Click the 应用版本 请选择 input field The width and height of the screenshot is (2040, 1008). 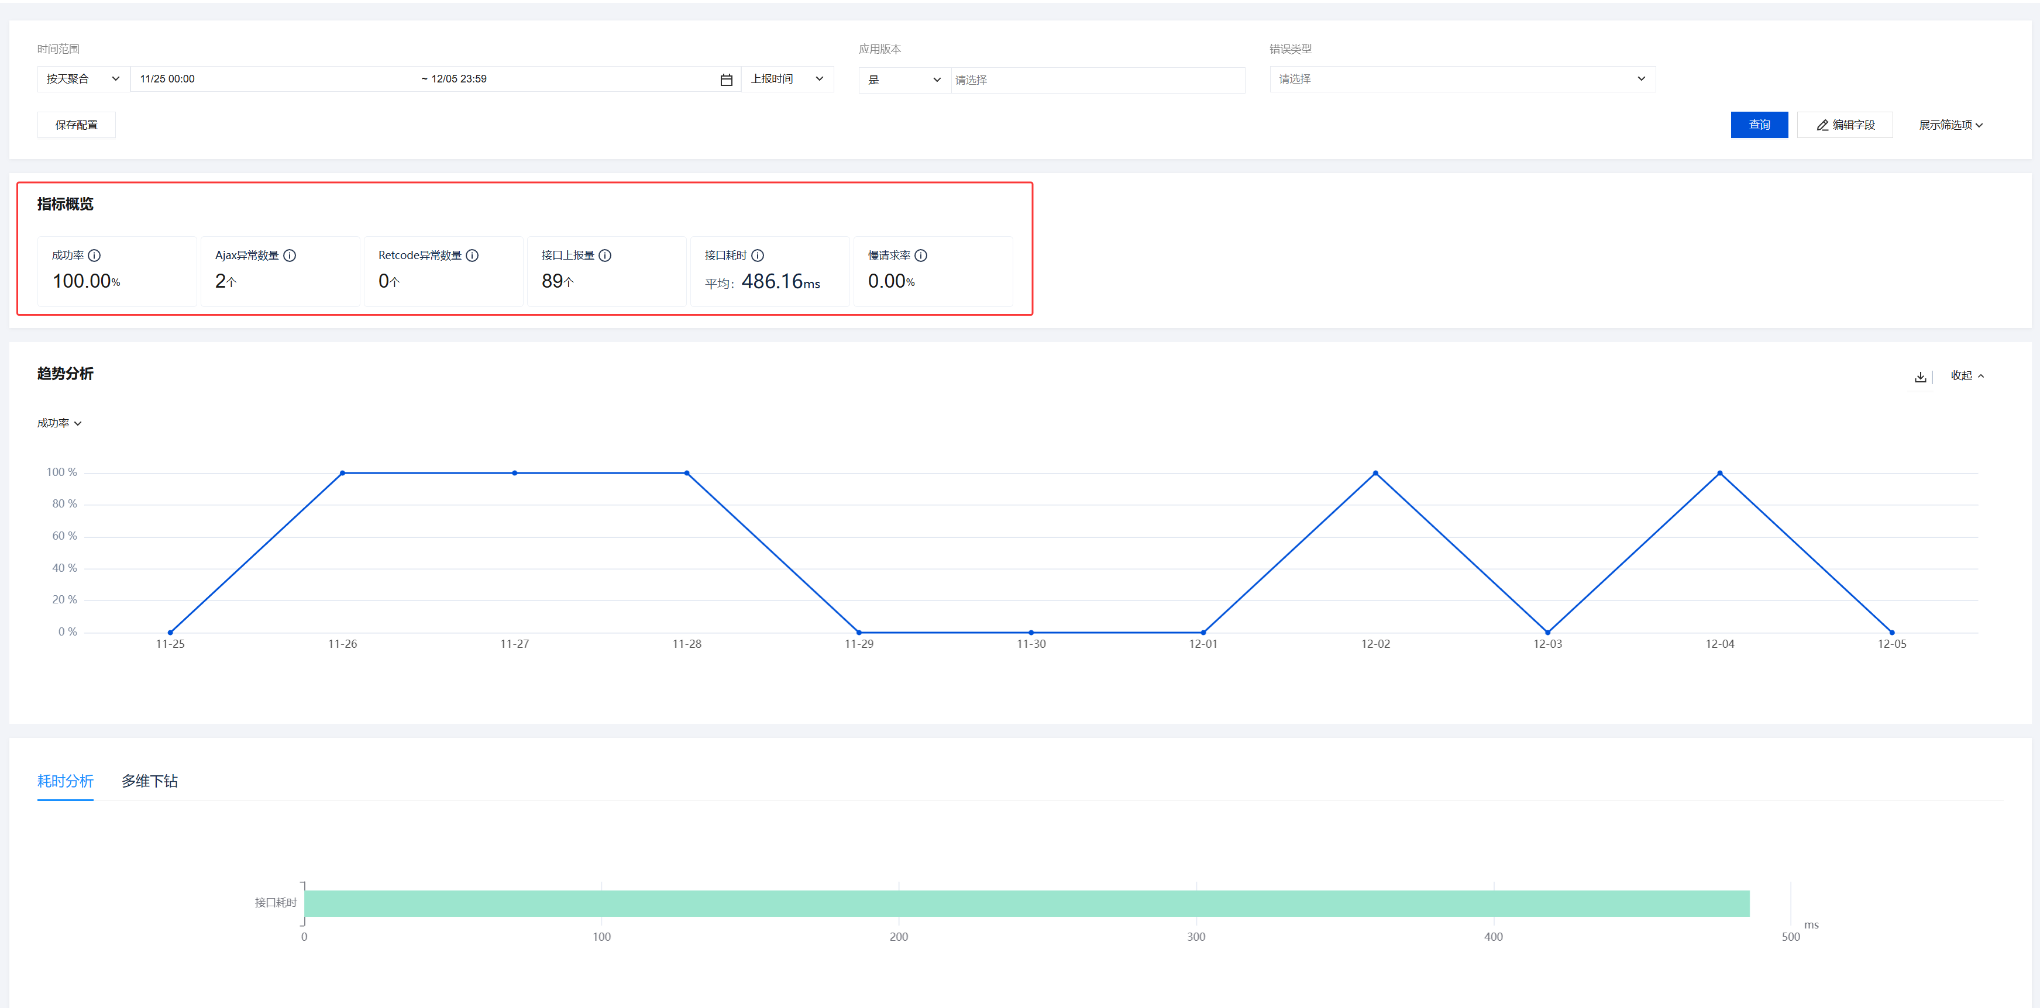pyautogui.click(x=1098, y=80)
